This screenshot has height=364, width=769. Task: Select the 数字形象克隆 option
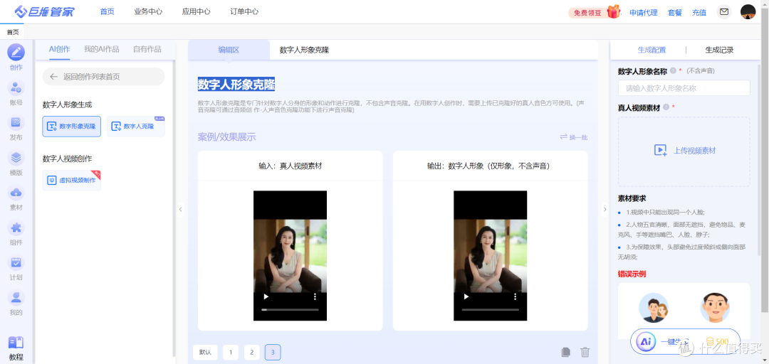click(72, 127)
